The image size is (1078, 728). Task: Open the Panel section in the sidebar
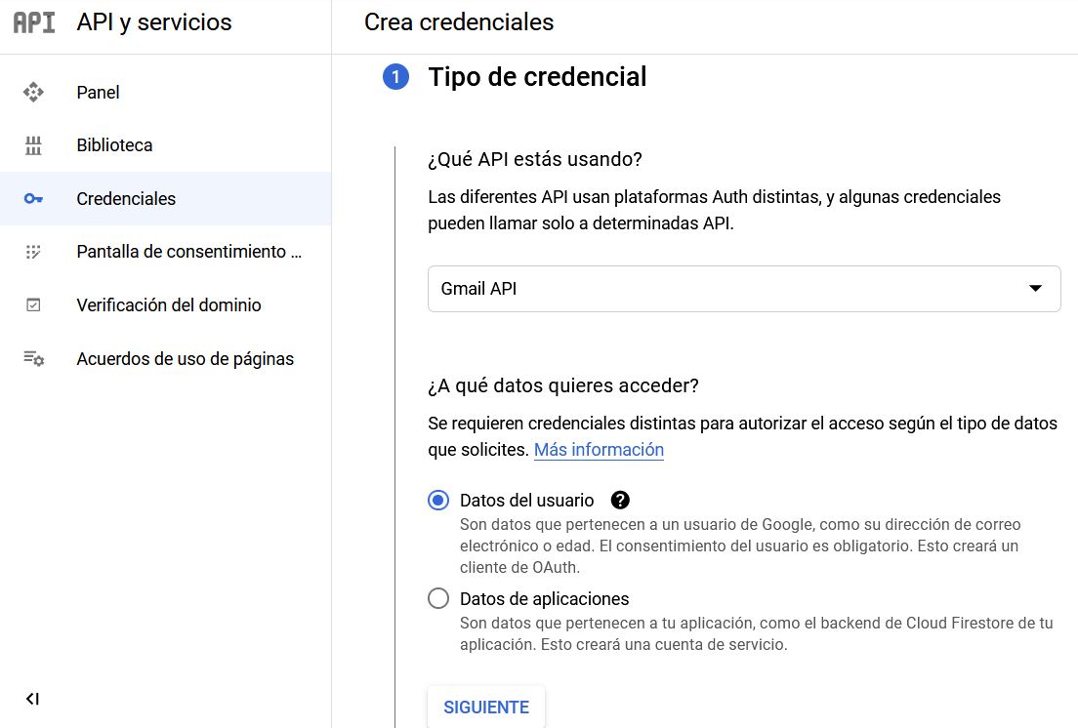click(x=98, y=92)
